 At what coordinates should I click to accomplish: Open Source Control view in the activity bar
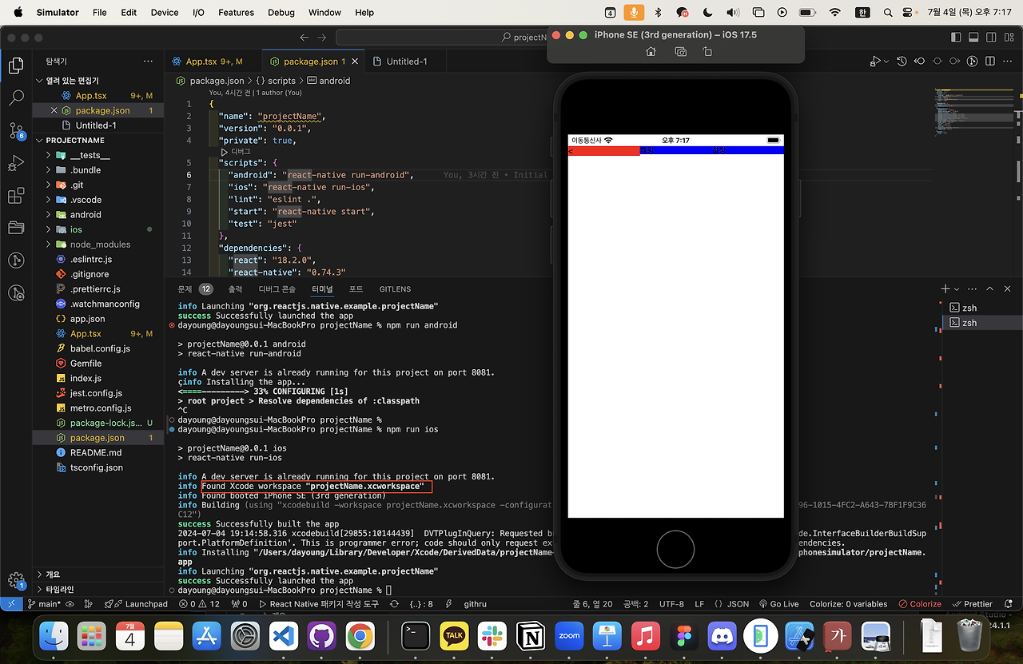[16, 130]
